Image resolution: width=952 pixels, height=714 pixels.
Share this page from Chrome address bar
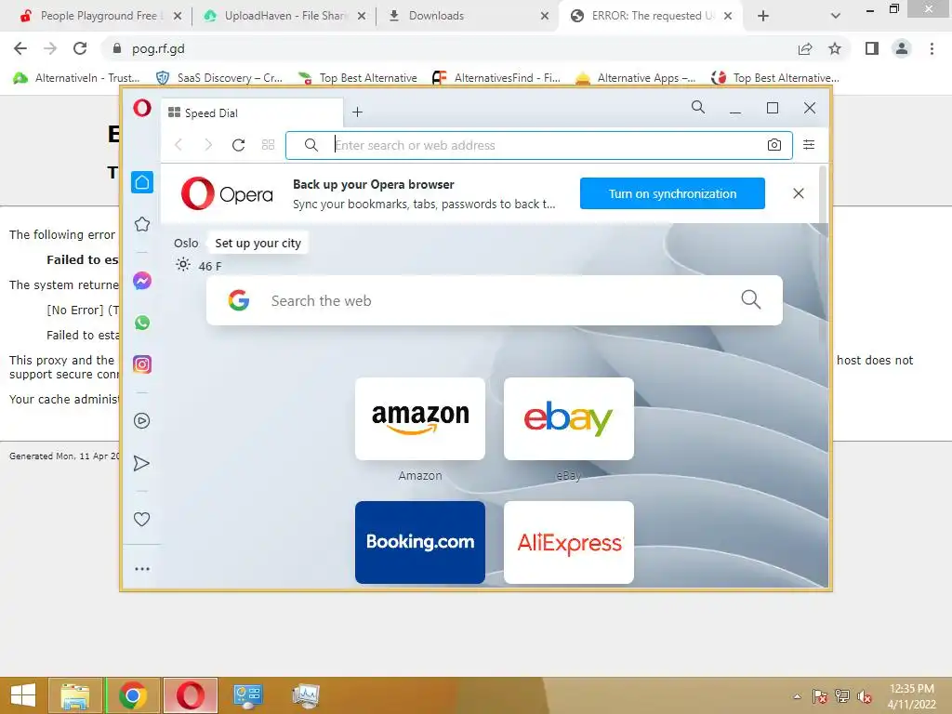pyautogui.click(x=805, y=48)
